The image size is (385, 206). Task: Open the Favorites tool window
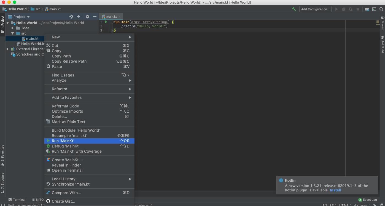click(x=2, y=155)
